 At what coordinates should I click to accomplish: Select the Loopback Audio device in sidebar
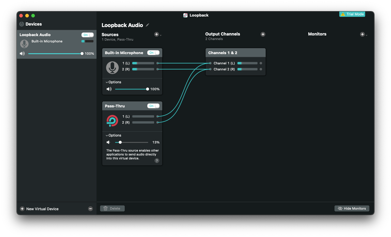coord(57,44)
